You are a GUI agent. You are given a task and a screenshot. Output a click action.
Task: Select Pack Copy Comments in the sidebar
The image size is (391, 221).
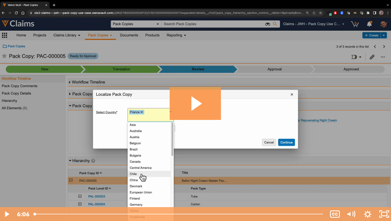pyautogui.click(x=19, y=86)
